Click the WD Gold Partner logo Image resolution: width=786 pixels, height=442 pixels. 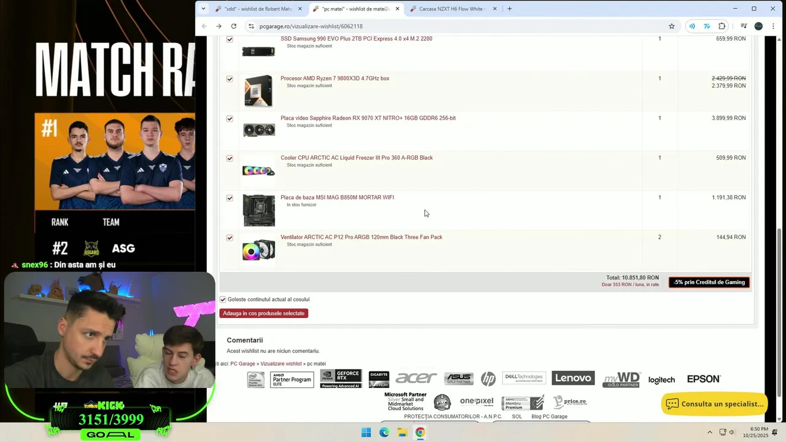coord(621,379)
